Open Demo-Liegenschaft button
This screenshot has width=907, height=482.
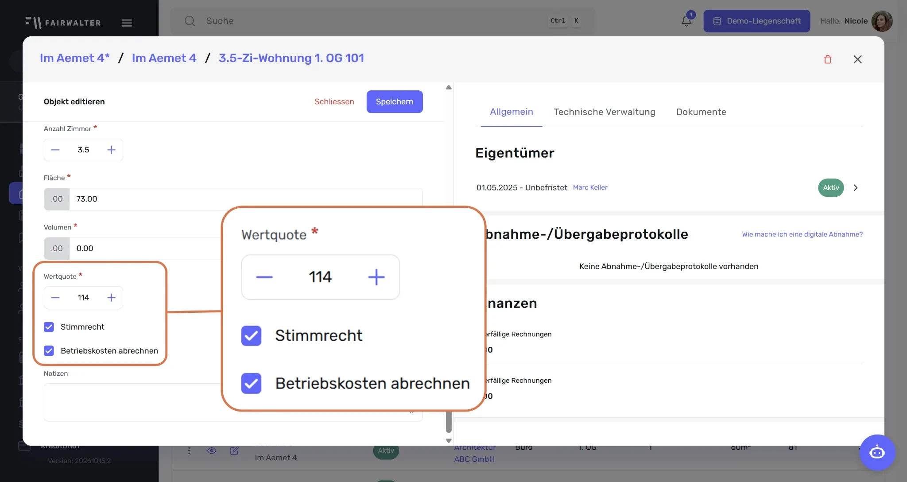coord(757,21)
